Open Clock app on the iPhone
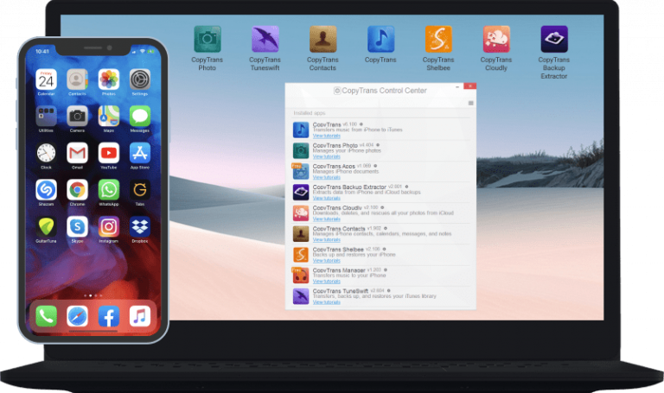 [46, 153]
